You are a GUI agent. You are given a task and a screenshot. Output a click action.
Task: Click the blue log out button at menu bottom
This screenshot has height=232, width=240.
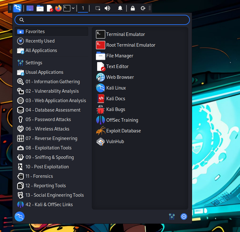click(x=184, y=217)
